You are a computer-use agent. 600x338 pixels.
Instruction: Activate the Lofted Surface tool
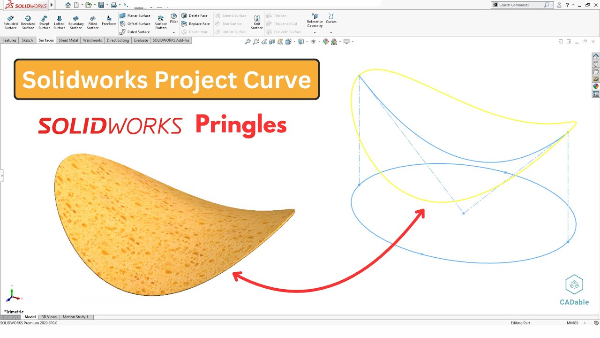60,22
